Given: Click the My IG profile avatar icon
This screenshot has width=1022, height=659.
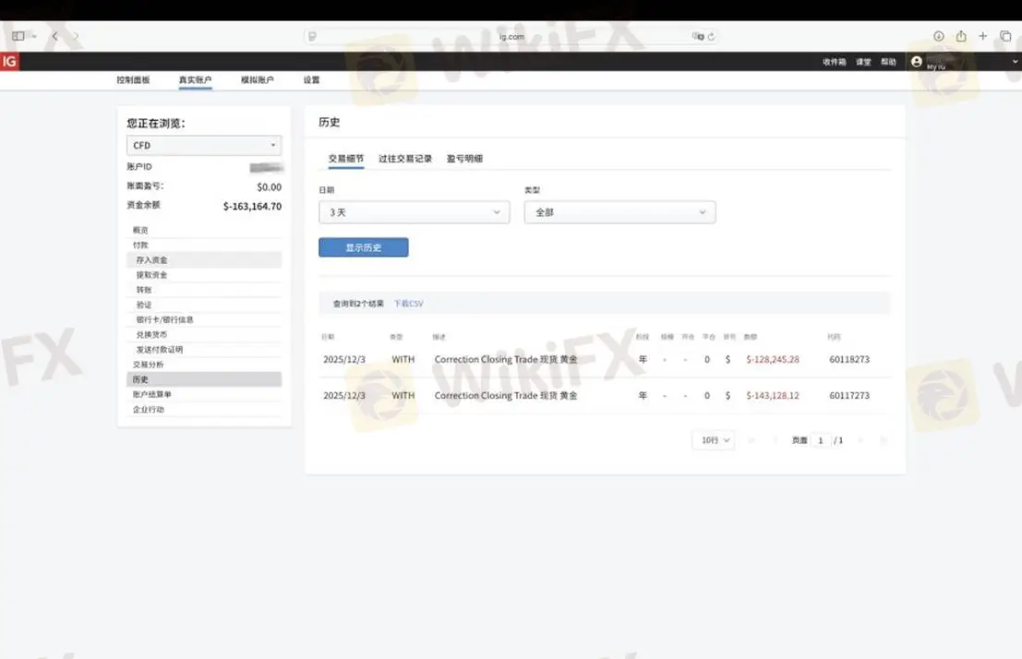Looking at the screenshot, I should (x=917, y=61).
